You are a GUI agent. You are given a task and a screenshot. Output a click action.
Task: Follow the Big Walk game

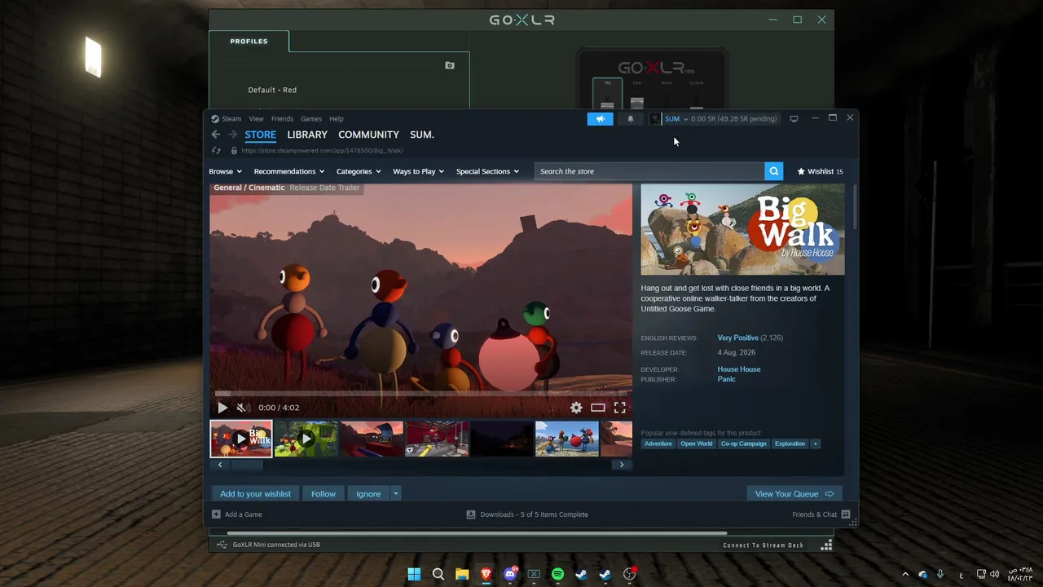coord(323,494)
